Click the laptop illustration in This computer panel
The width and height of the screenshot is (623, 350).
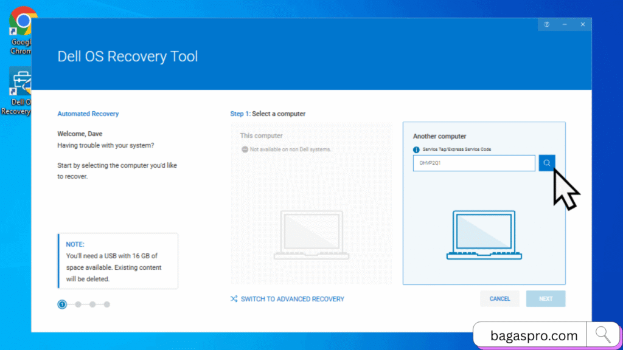[311, 234]
